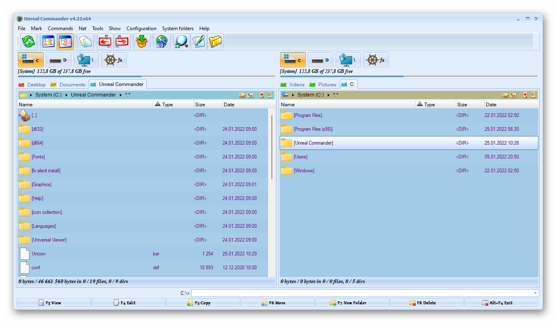Select the [Graphics] folder
The width and height of the screenshot is (556, 323).
143,185
